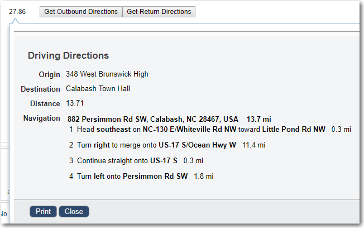
Task: Click the Navigation label
Action: (41, 118)
